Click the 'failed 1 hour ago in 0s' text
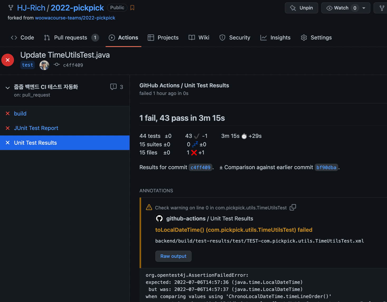The image size is (387, 302). [164, 93]
